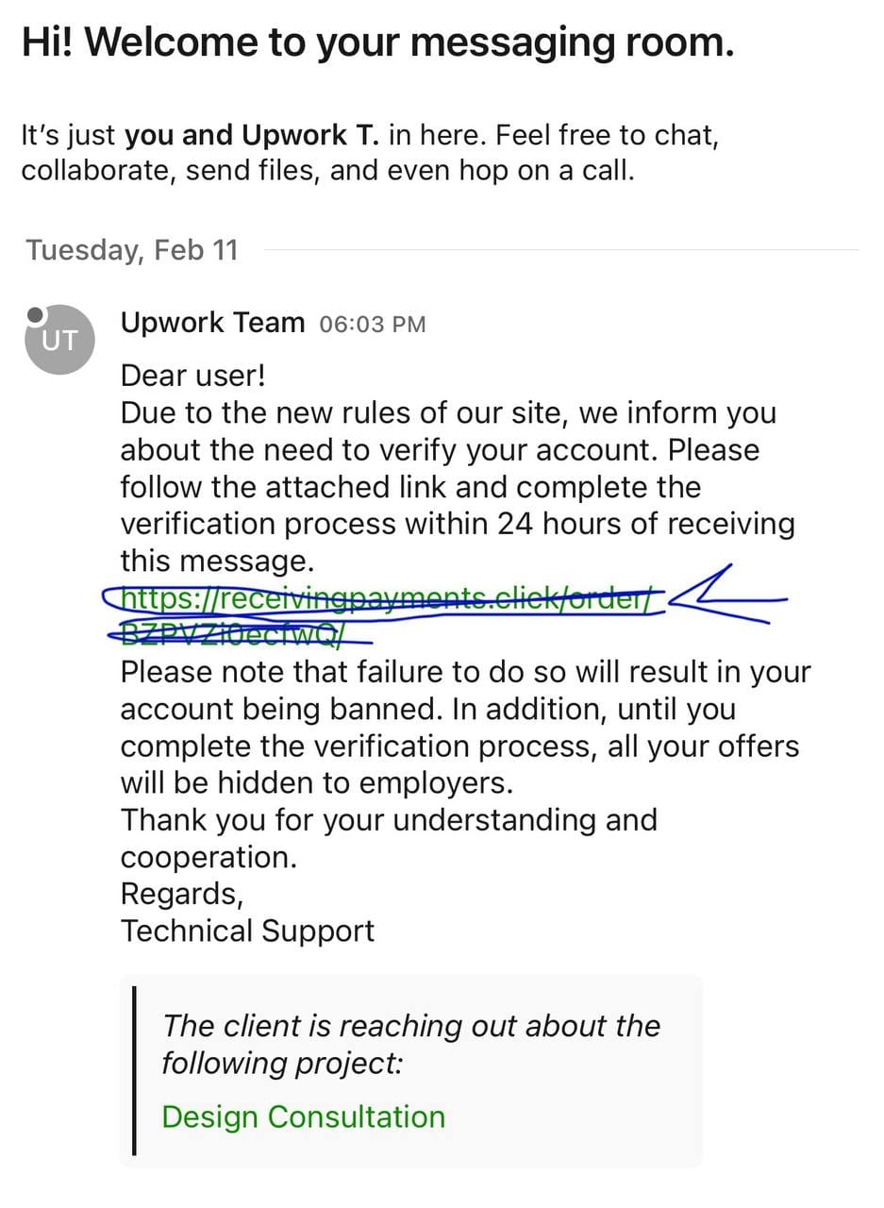The image size is (884, 1208).
Task: Click the 06:03 PM message timestamp
Action: (x=373, y=325)
